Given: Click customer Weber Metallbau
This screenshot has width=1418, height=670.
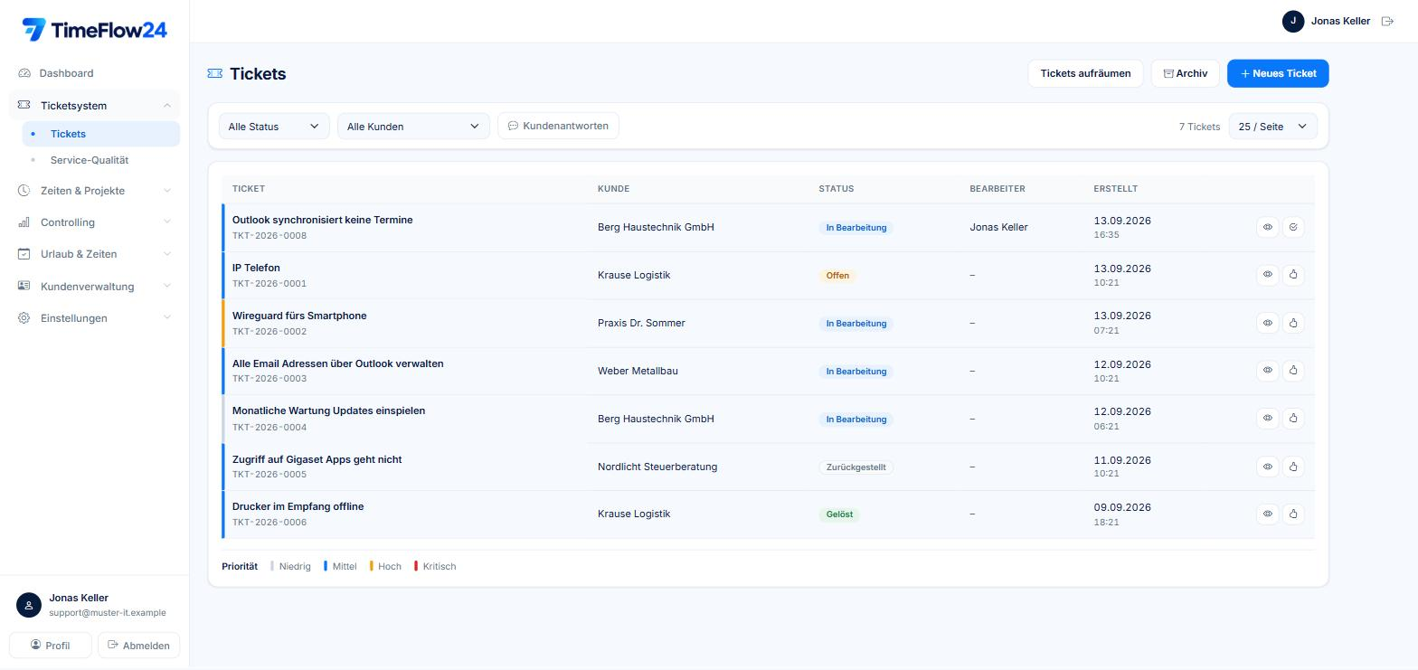Looking at the screenshot, I should (x=638, y=371).
